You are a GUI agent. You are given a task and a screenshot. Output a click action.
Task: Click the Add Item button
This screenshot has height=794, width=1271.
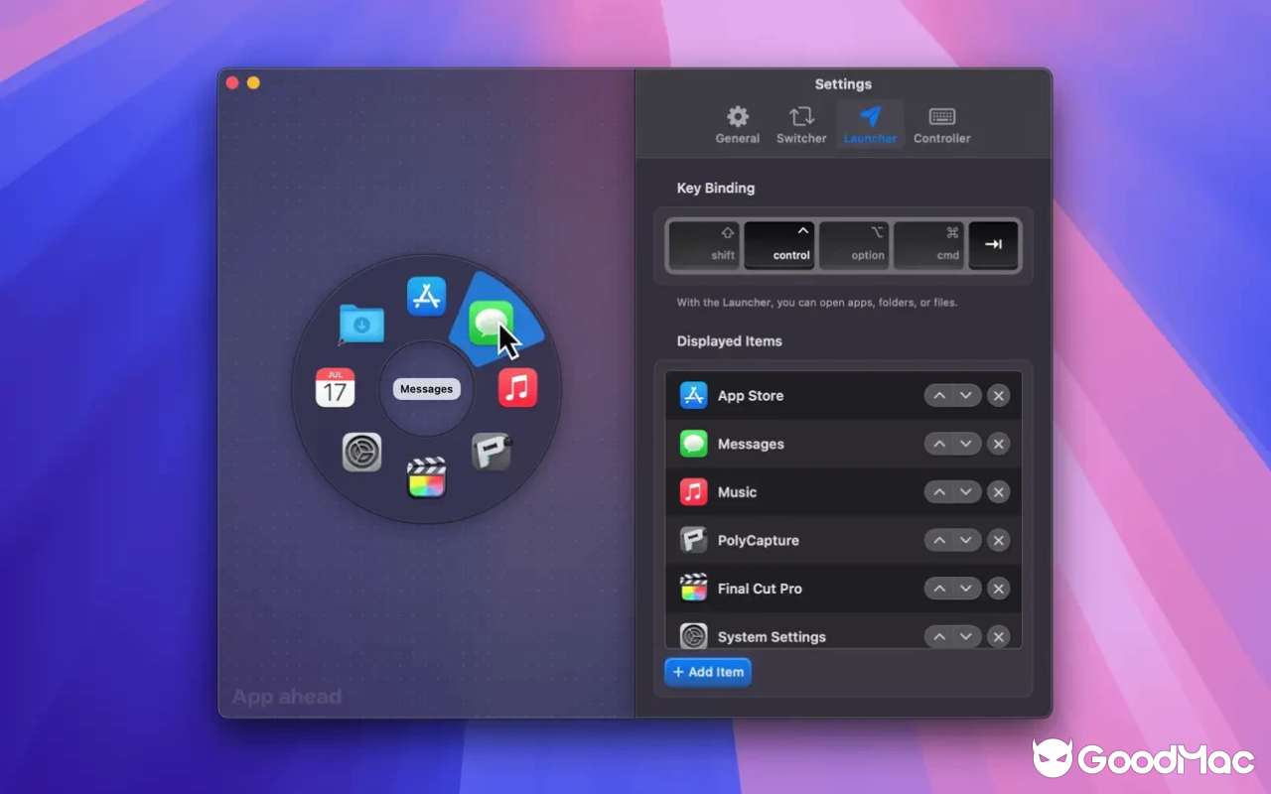tap(707, 672)
